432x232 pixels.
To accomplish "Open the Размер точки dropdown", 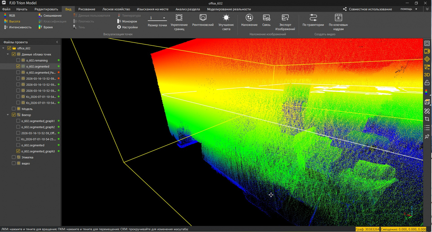I will [x=157, y=18].
